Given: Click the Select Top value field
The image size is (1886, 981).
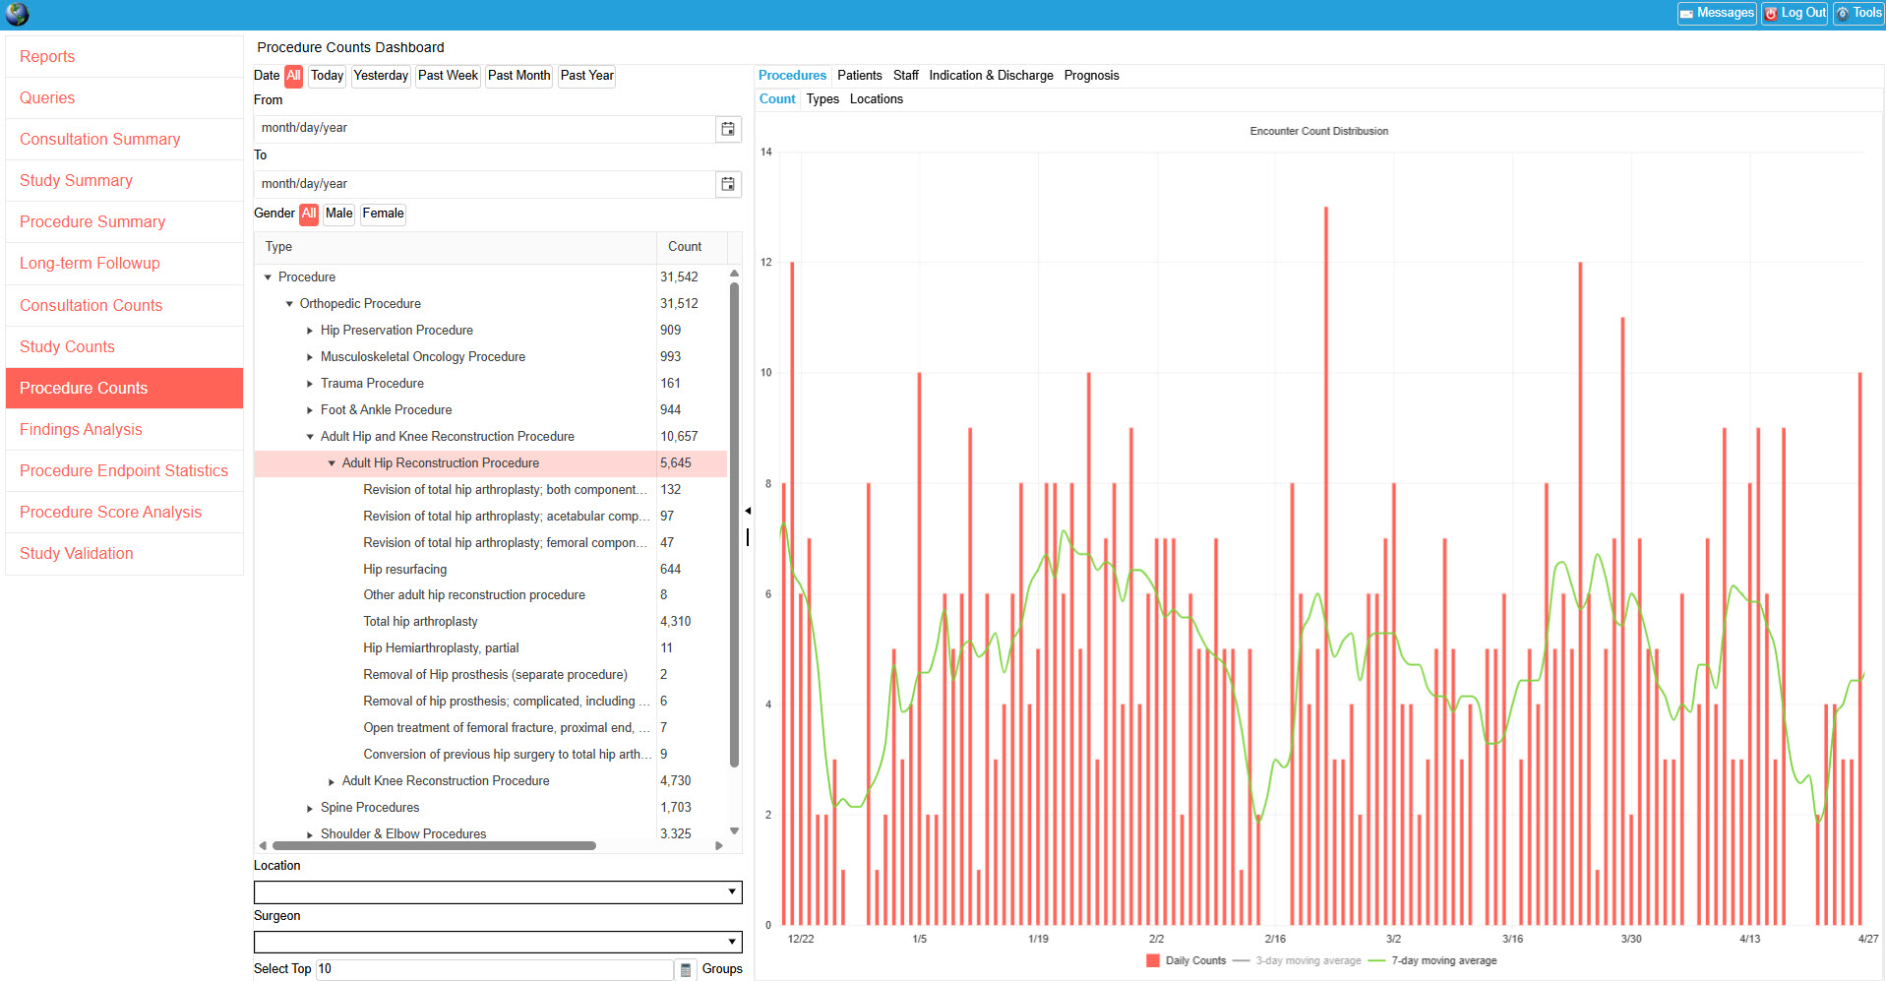Looking at the screenshot, I should (x=494, y=969).
